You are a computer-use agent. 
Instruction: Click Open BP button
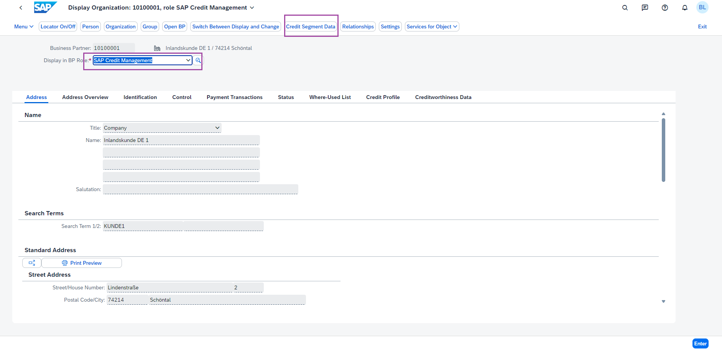pos(175,26)
